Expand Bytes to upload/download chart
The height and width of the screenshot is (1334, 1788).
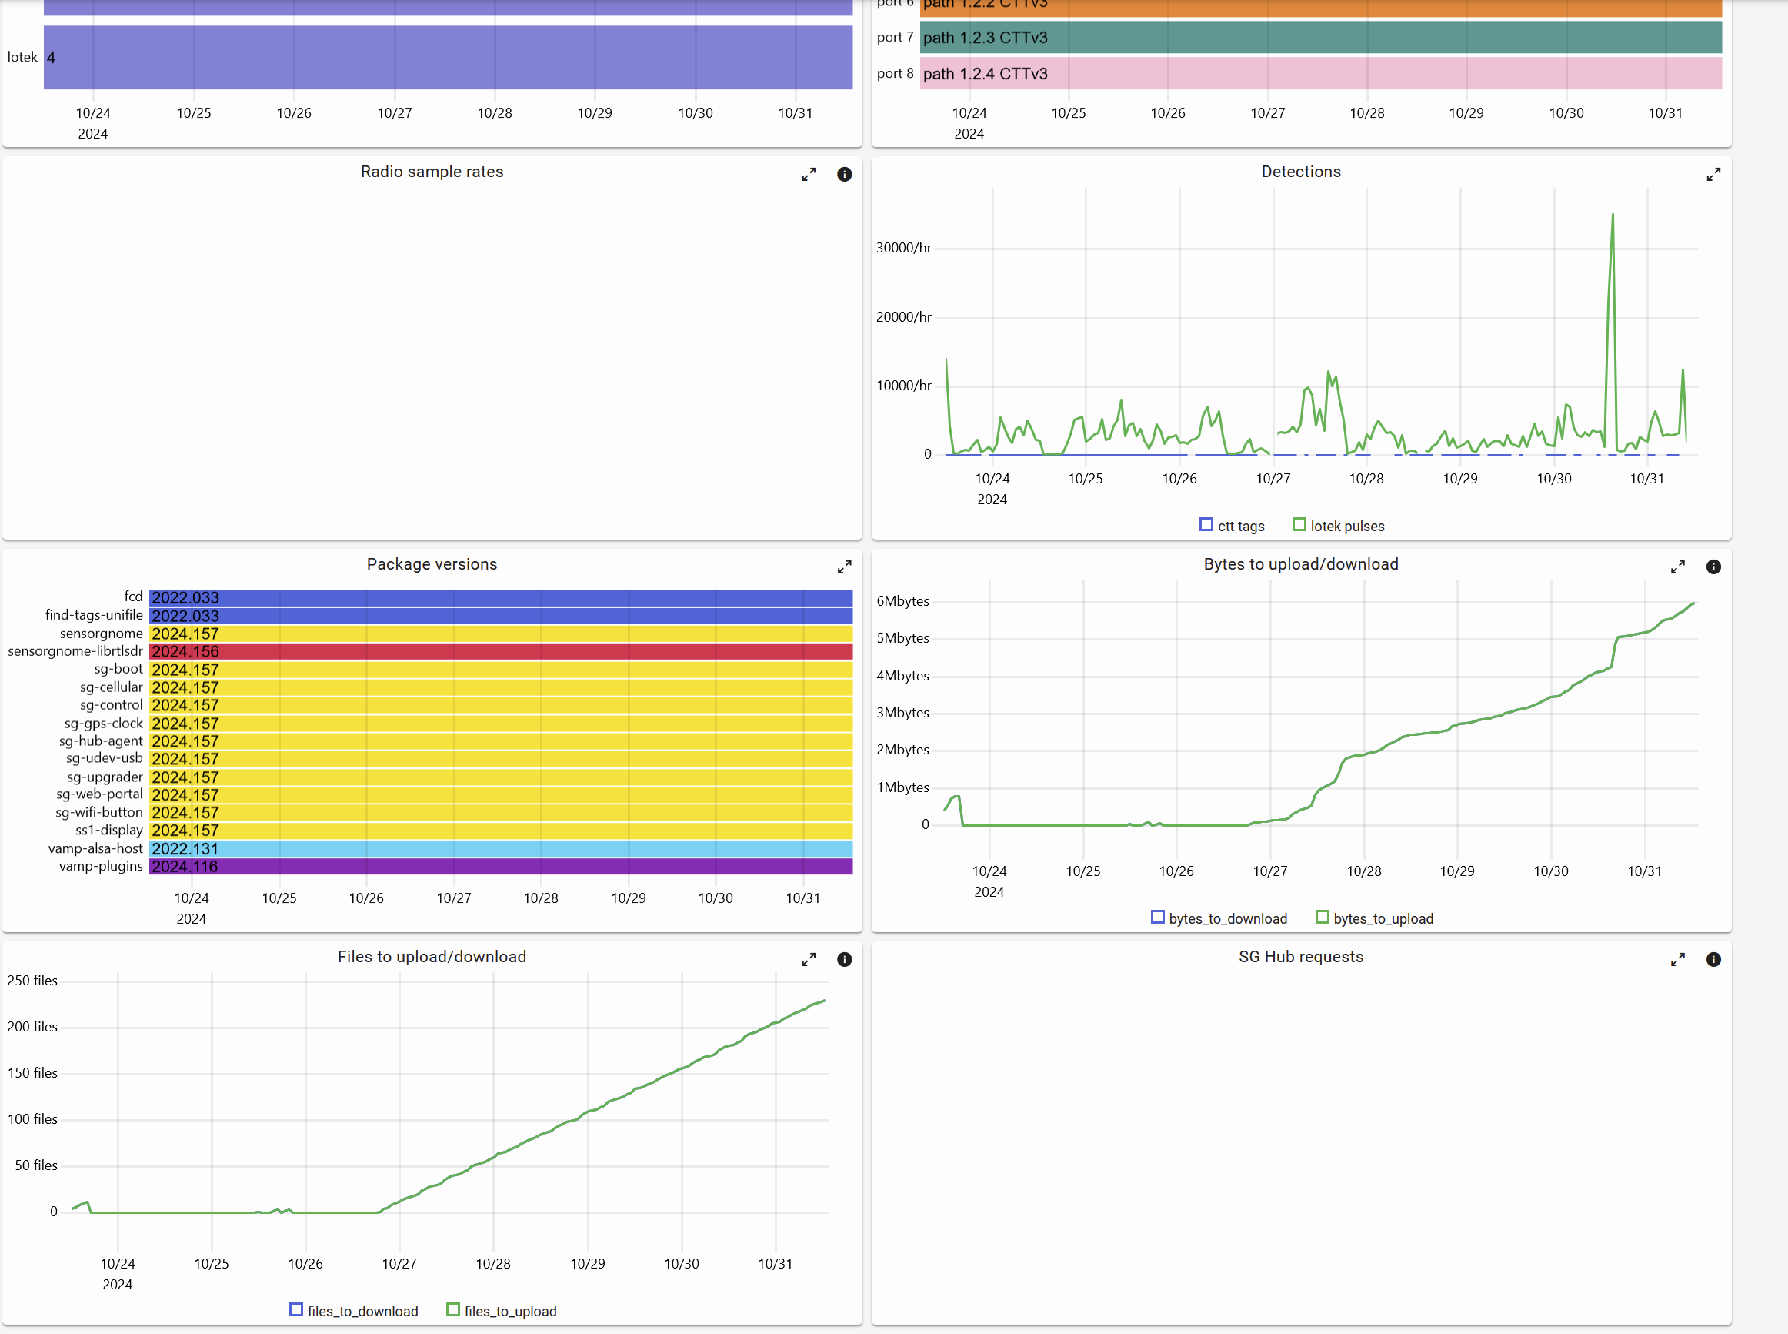1677,567
